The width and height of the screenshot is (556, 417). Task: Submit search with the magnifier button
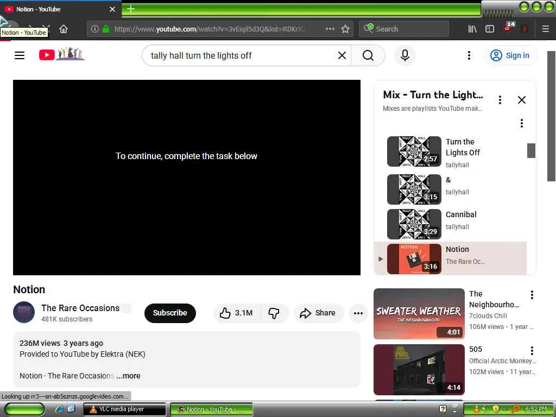(x=368, y=55)
